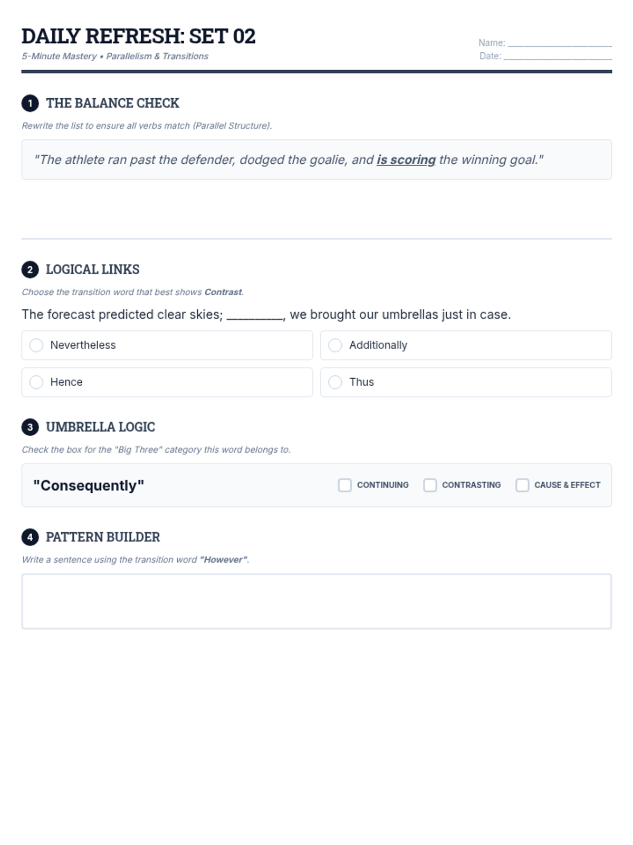Tick the Contrasting checkbox
The width and height of the screenshot is (633, 845).
pos(430,485)
